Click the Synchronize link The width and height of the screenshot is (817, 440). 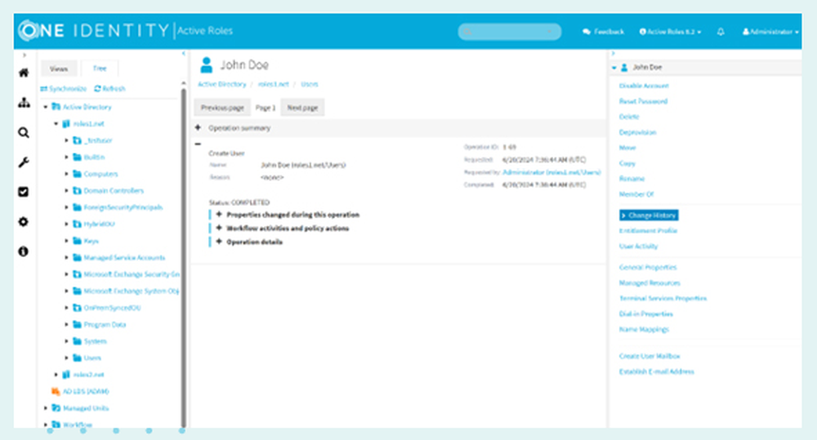[x=64, y=88]
